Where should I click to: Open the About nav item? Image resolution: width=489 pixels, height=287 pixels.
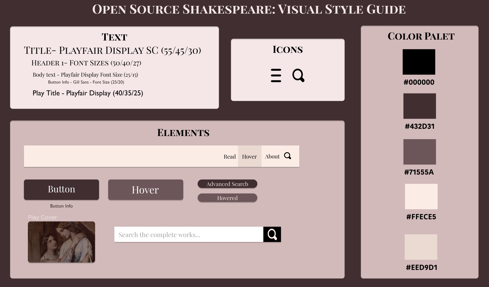point(272,156)
